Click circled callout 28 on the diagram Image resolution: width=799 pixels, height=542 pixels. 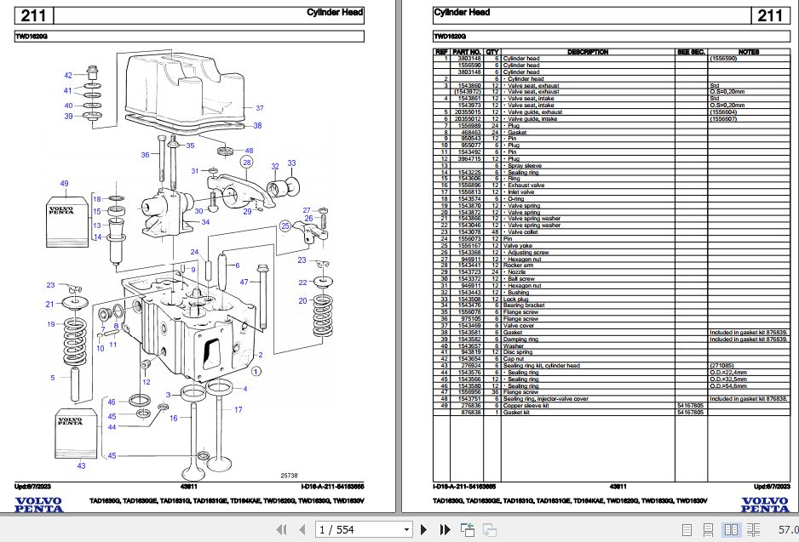click(x=247, y=163)
